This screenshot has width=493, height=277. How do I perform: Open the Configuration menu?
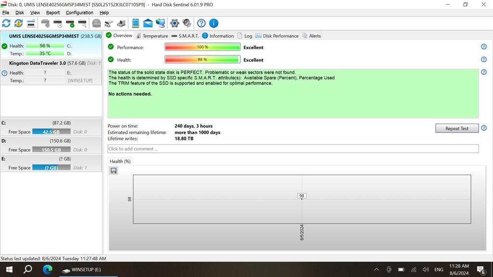click(x=79, y=13)
